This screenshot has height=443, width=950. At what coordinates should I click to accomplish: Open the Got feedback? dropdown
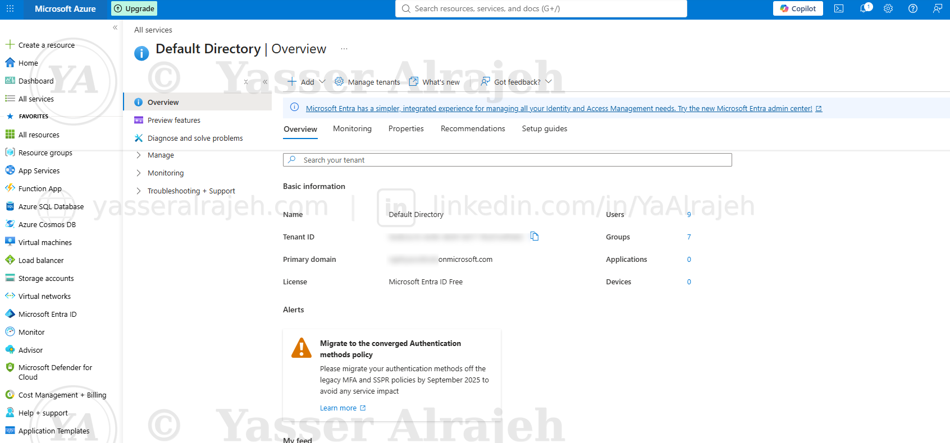[517, 82]
